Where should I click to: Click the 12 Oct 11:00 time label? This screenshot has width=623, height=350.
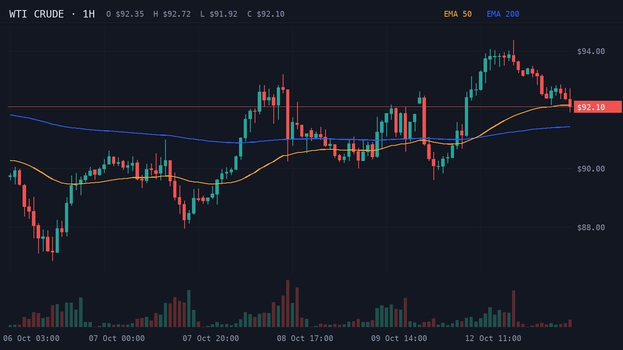(x=493, y=338)
